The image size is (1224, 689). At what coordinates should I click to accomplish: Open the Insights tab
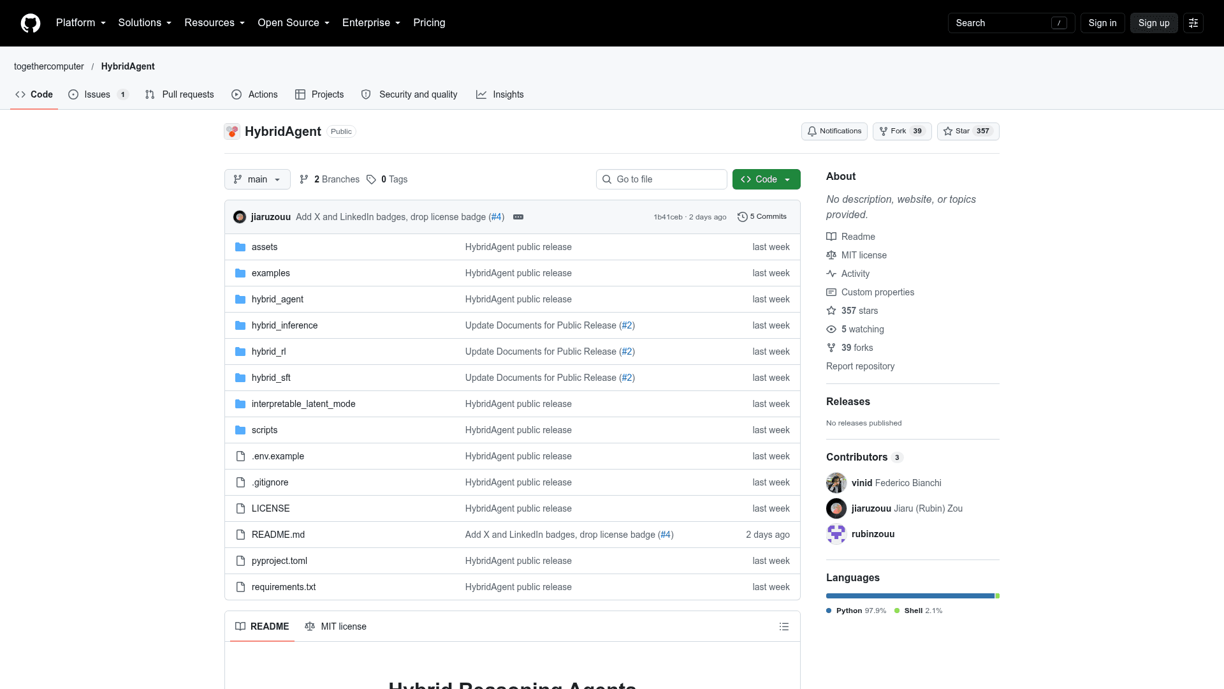(x=500, y=94)
